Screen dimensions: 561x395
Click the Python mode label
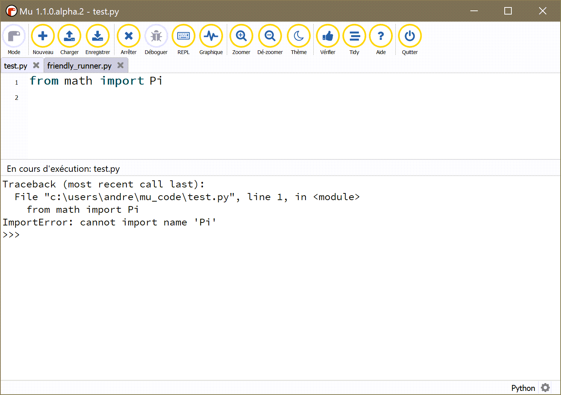[x=523, y=388]
